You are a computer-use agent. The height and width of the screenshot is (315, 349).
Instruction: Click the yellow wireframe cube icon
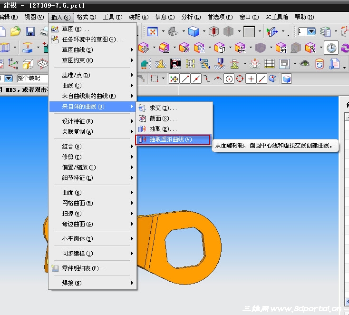[x=28, y=64]
